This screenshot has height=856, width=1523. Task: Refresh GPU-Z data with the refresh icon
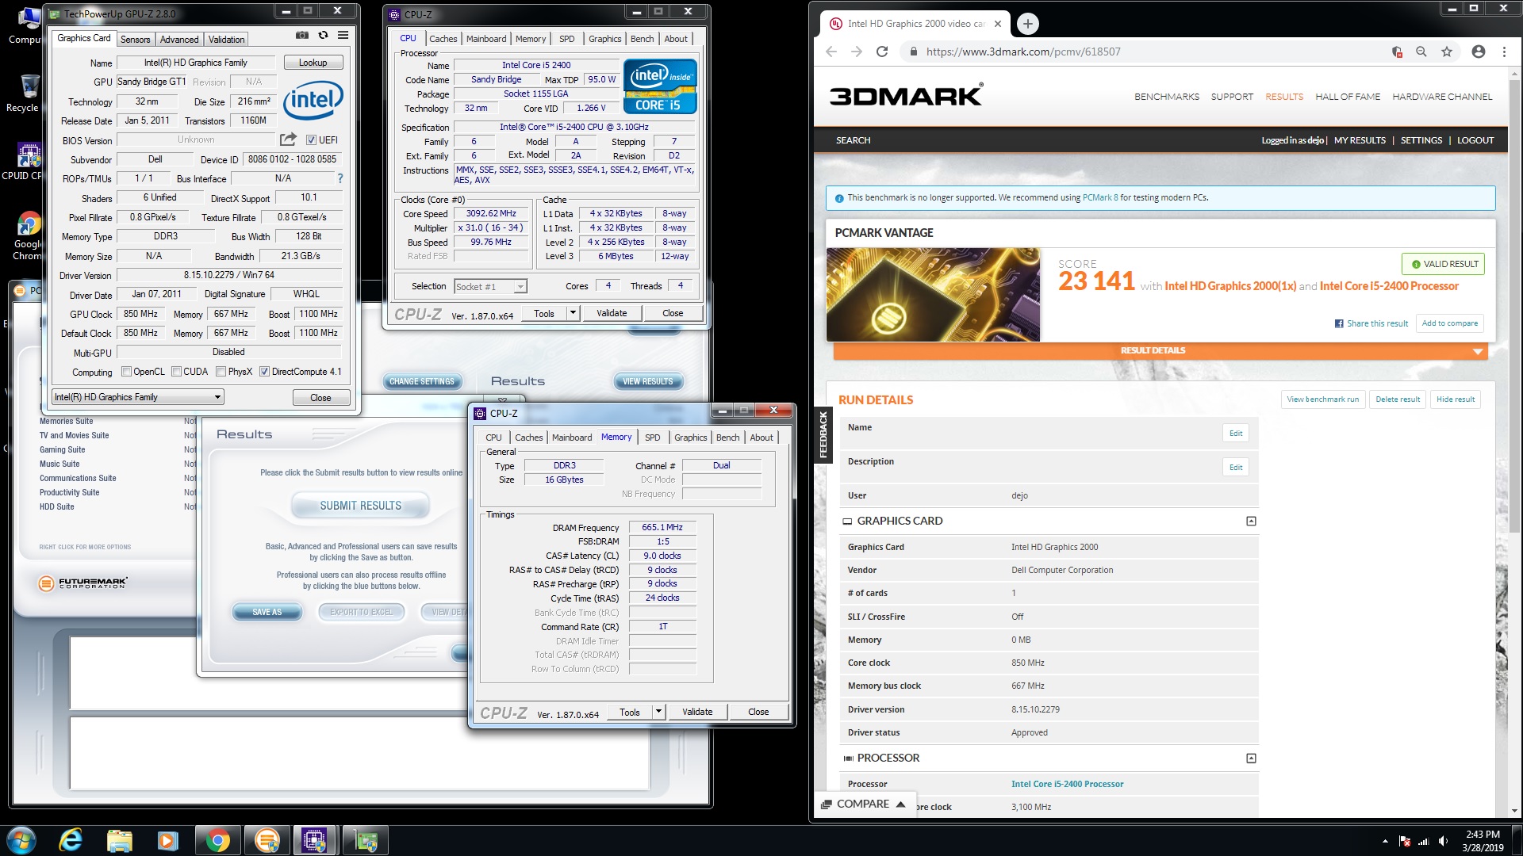tap(323, 35)
